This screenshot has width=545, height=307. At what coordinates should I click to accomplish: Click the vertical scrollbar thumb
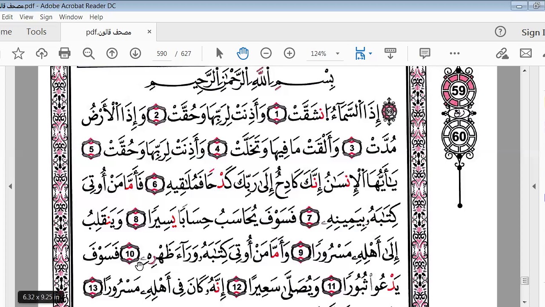(x=525, y=281)
